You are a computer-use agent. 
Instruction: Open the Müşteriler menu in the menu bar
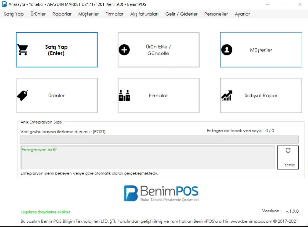(88, 14)
